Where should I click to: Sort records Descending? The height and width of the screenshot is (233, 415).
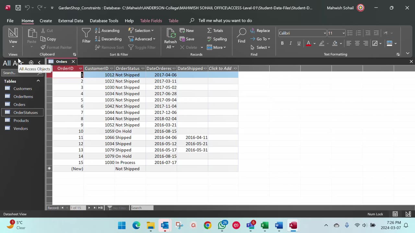click(108, 39)
